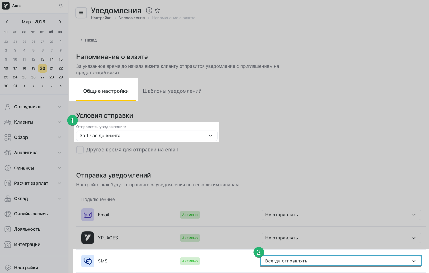Click the info icon beside Уведомления
This screenshot has height=273, width=429.
[149, 11]
